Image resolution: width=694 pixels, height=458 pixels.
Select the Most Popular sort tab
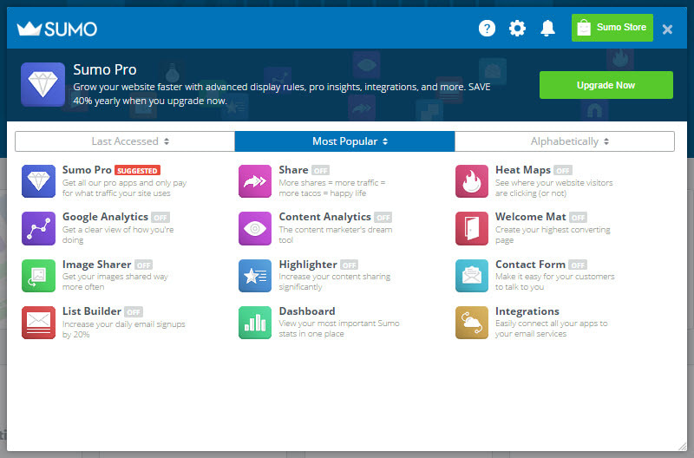tap(344, 141)
